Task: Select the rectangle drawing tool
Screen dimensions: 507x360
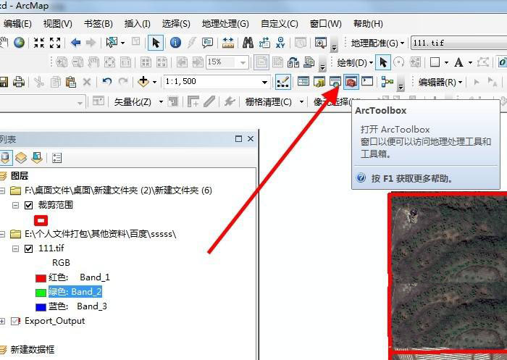Action: 435,62
